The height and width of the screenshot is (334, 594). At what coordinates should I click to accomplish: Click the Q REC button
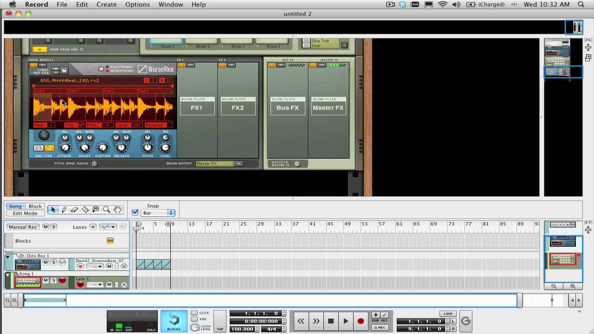pyautogui.click(x=380, y=328)
